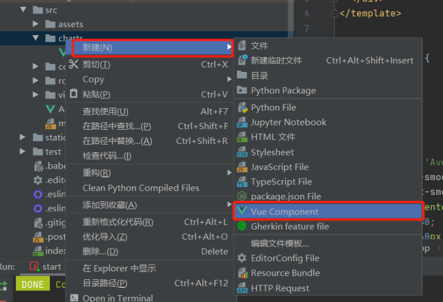Select 优化导入(Z) menu entry
The image size is (443, 302).
pos(149,236)
